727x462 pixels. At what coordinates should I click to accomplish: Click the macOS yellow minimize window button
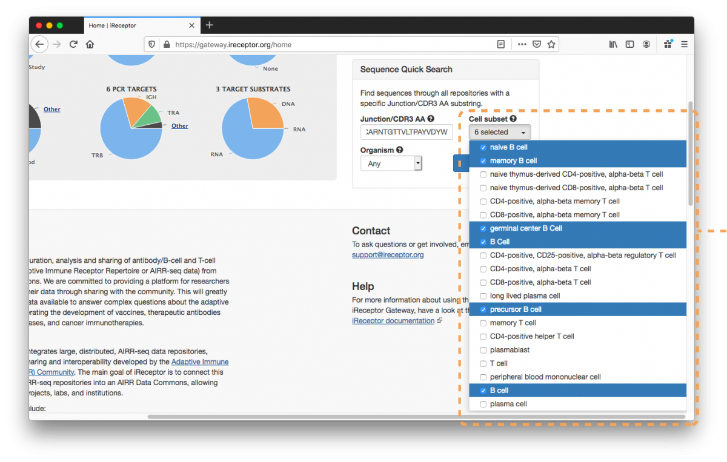(x=49, y=25)
